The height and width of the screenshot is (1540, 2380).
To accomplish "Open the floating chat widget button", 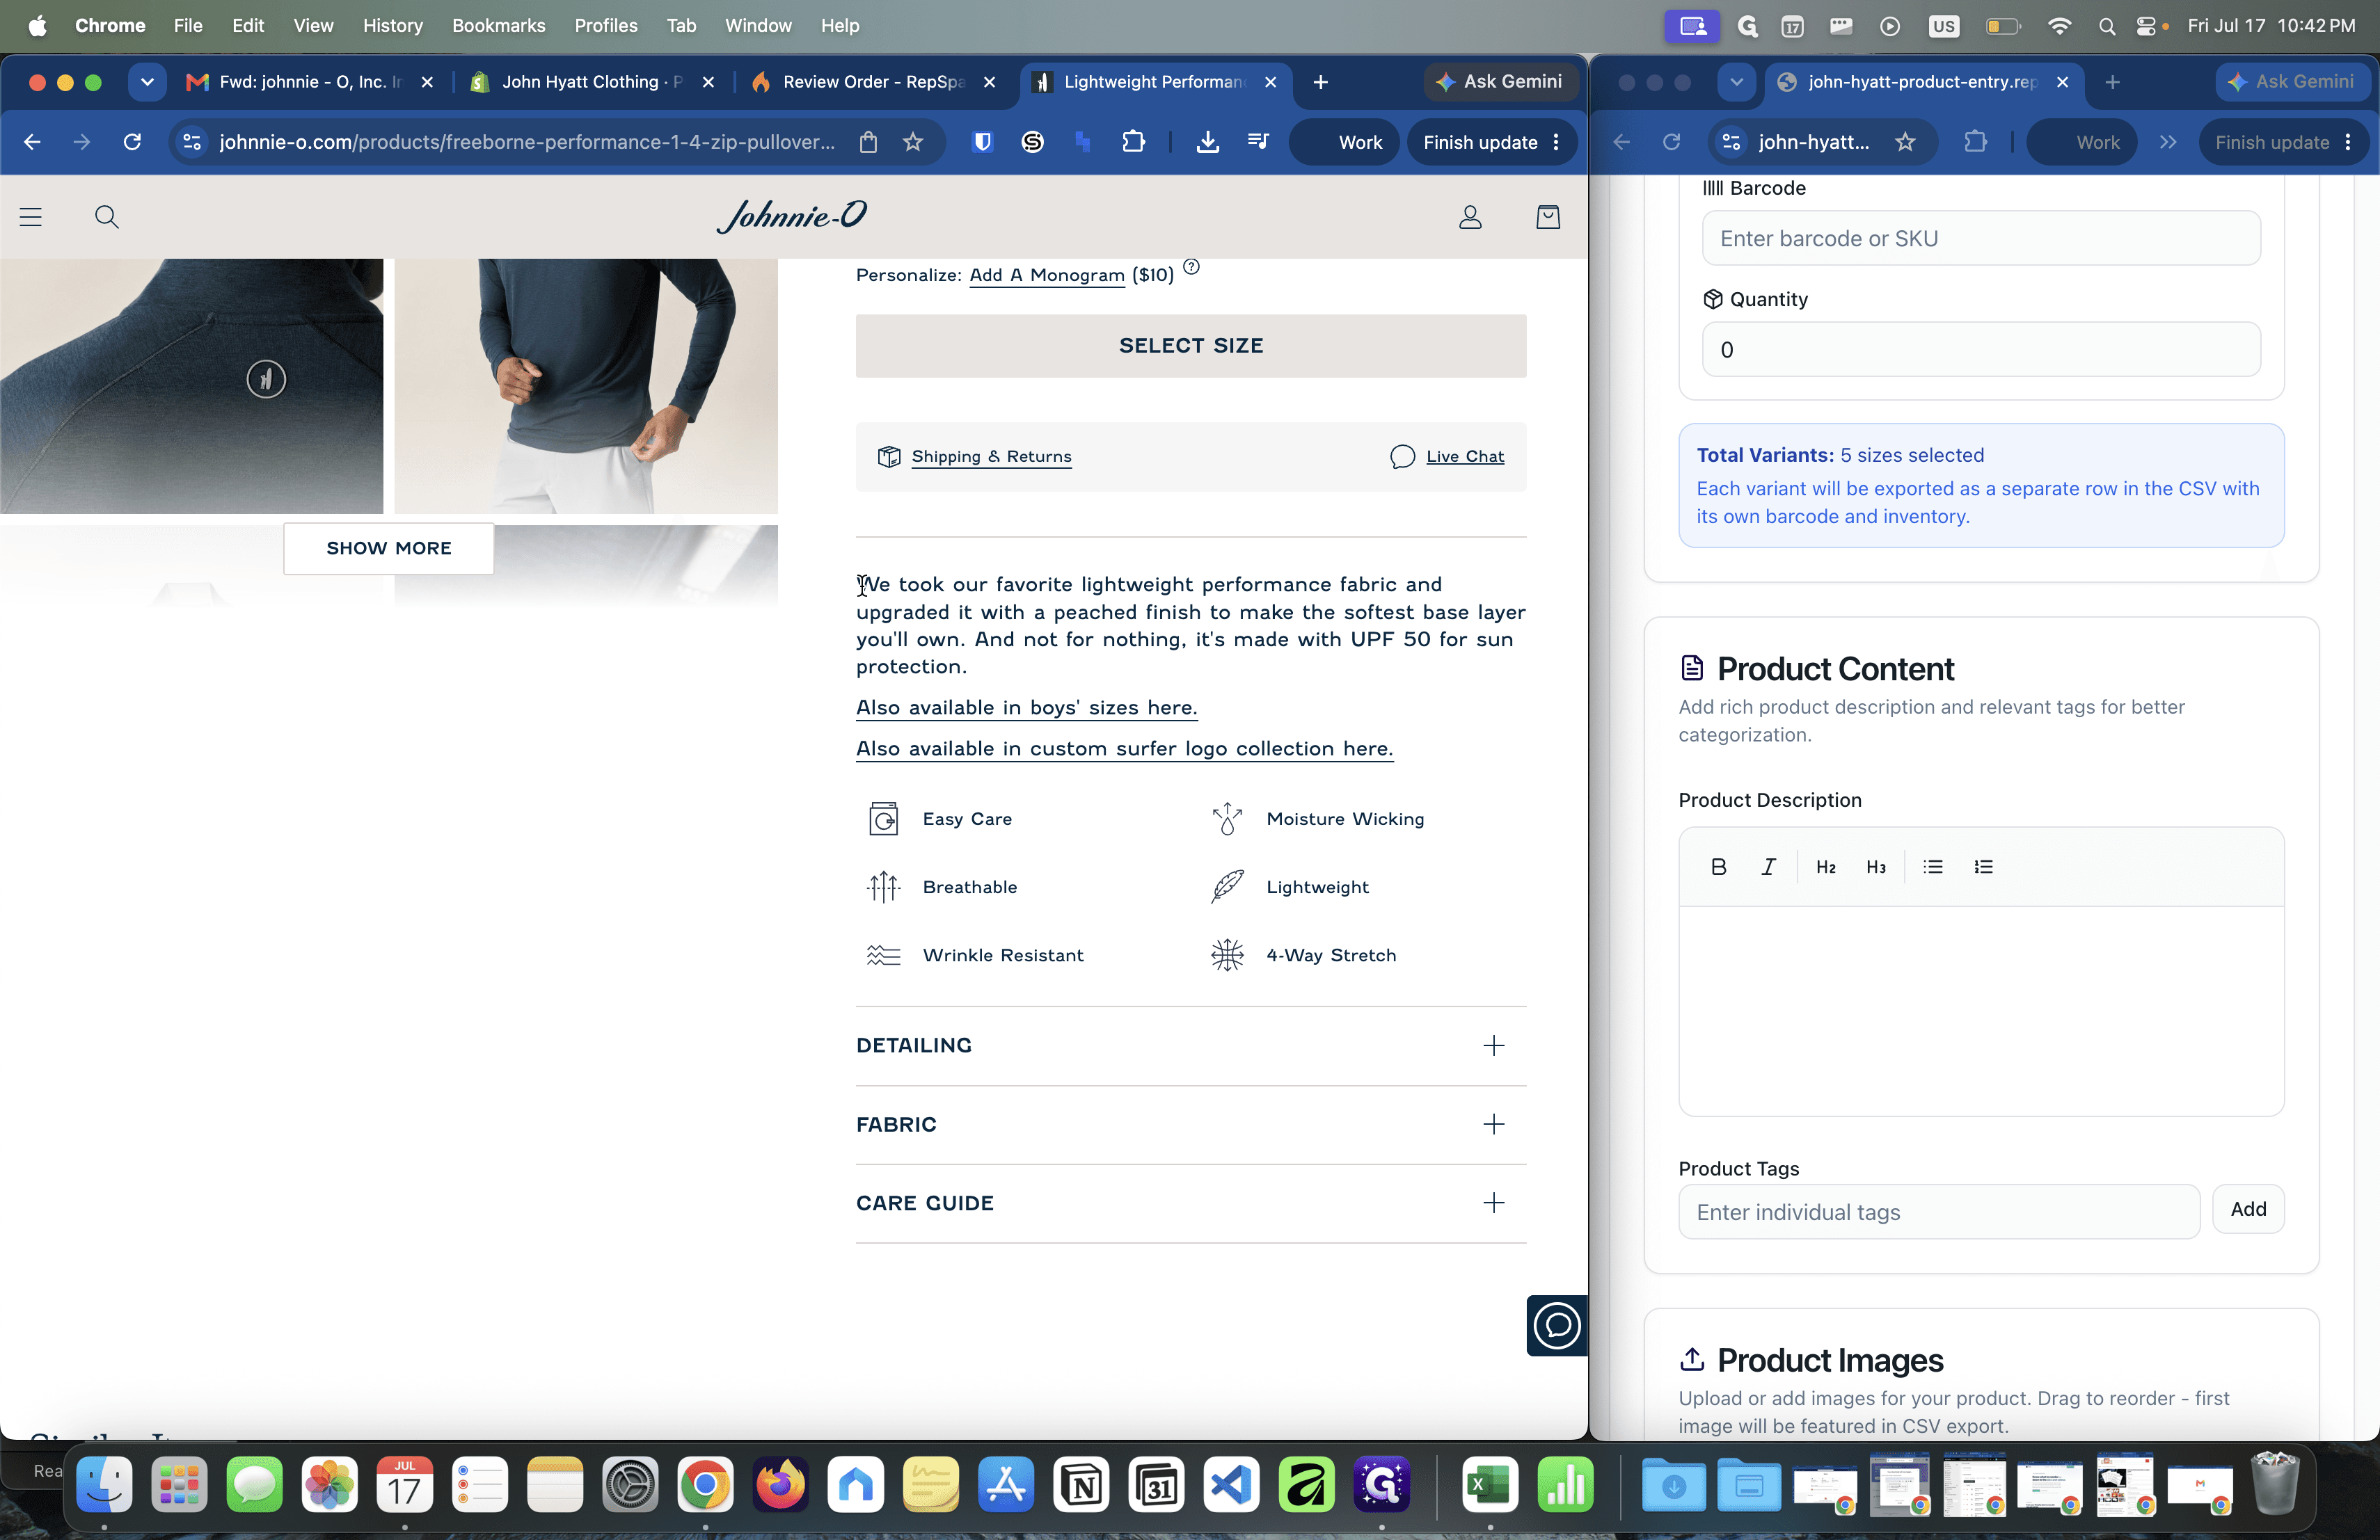I will [1556, 1325].
